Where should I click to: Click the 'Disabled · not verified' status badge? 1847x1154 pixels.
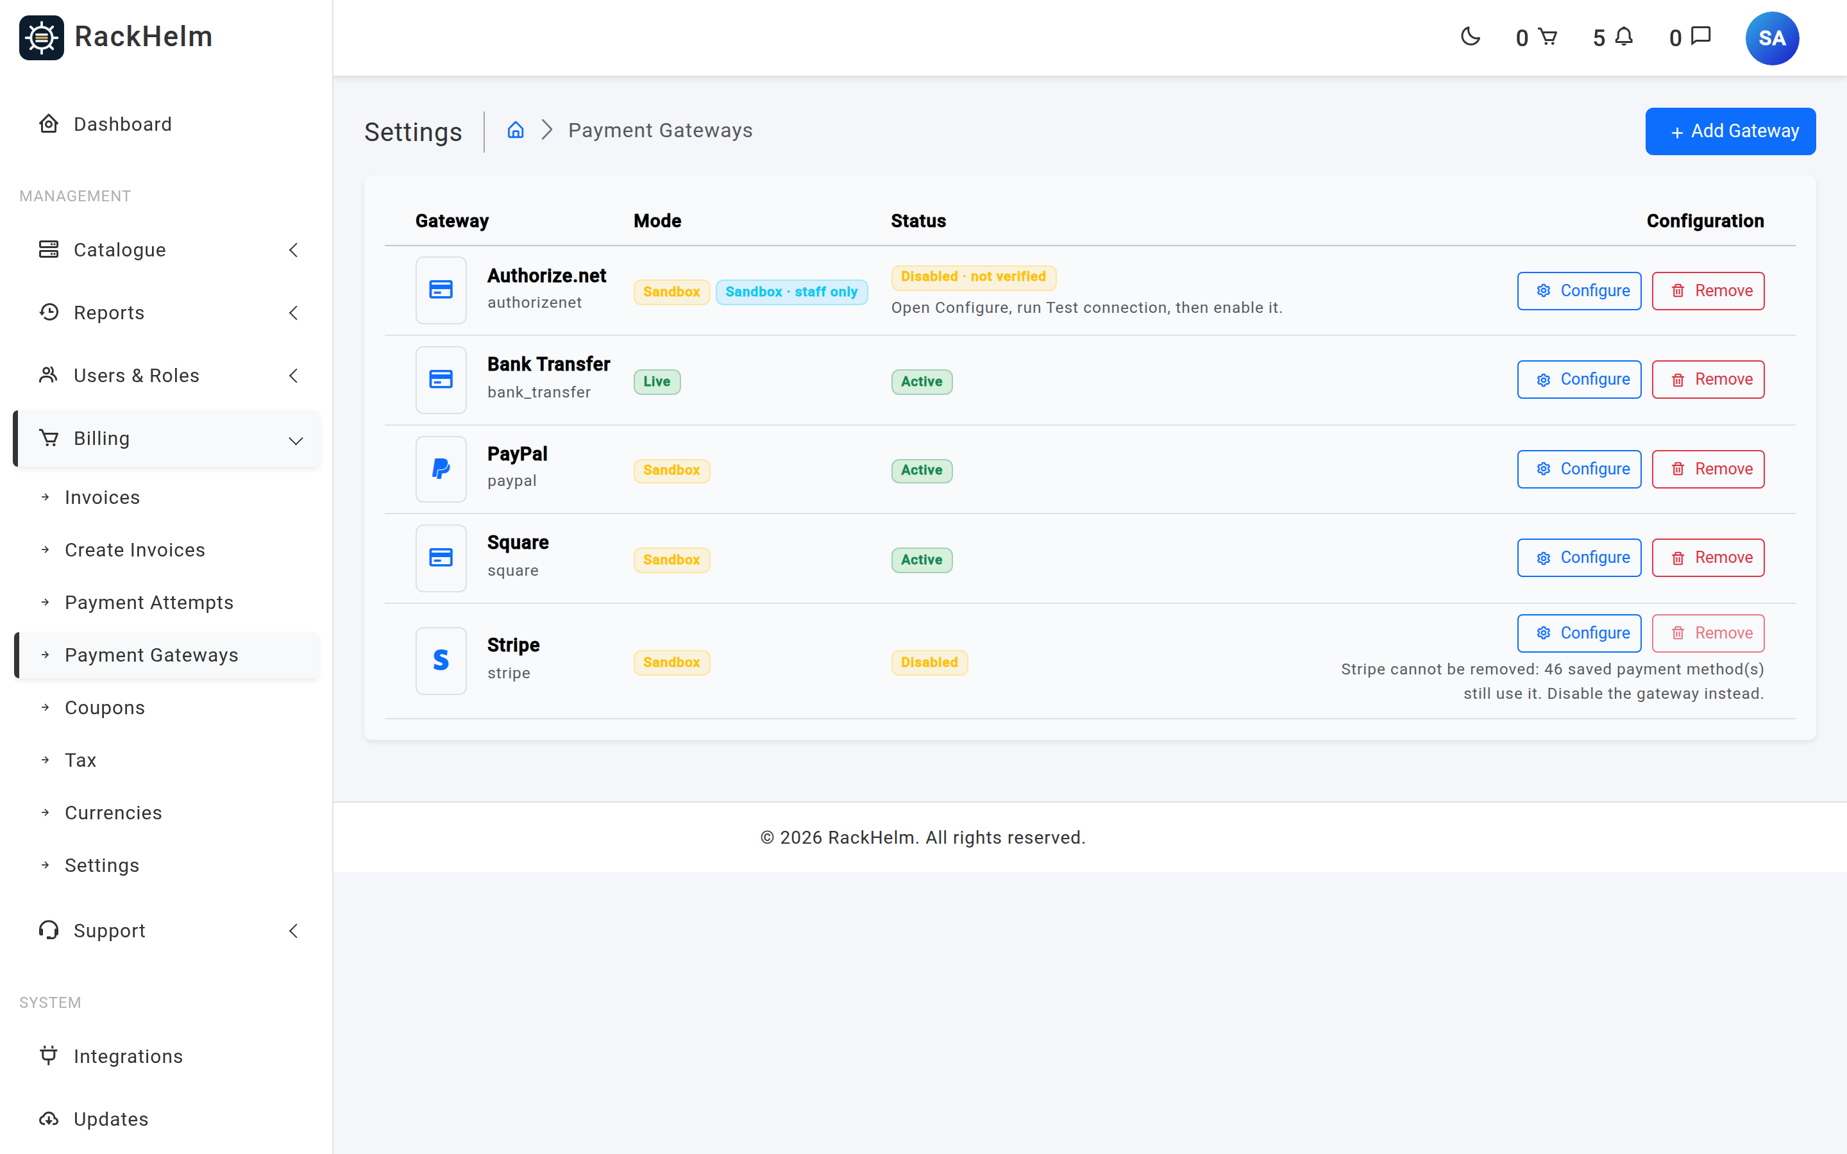973,277
